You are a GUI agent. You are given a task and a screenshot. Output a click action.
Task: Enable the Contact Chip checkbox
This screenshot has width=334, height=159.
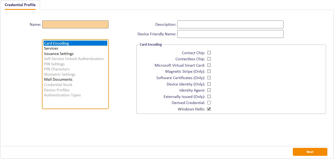pos(209,53)
